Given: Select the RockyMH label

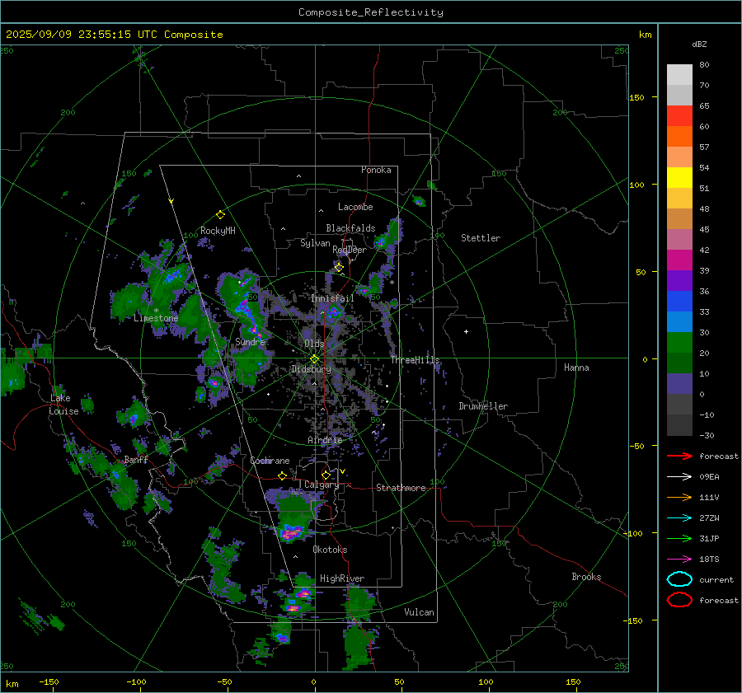Looking at the screenshot, I should (218, 231).
